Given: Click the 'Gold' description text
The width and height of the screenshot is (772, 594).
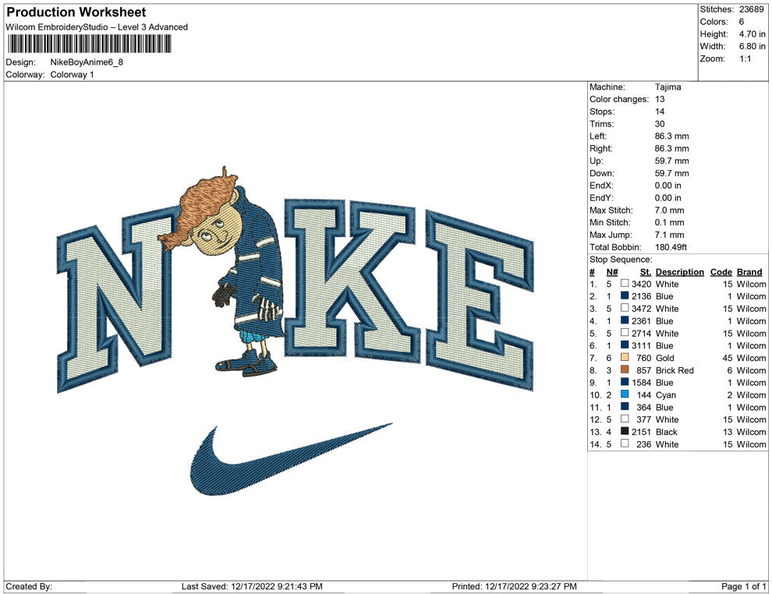Looking at the screenshot, I should coord(664,358).
